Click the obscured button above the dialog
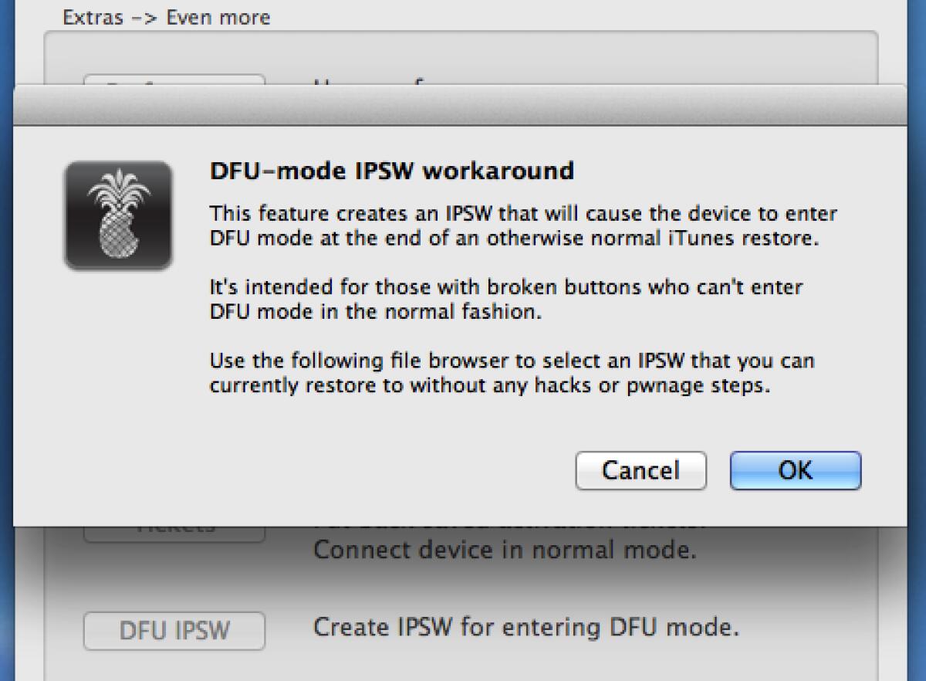The height and width of the screenshot is (681, 926). coord(174,80)
